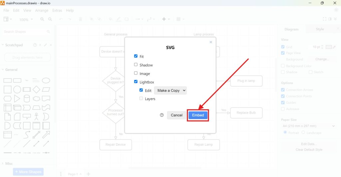
Task: Tick the Image checkbox in SVG dialog
Action: tap(136, 73)
